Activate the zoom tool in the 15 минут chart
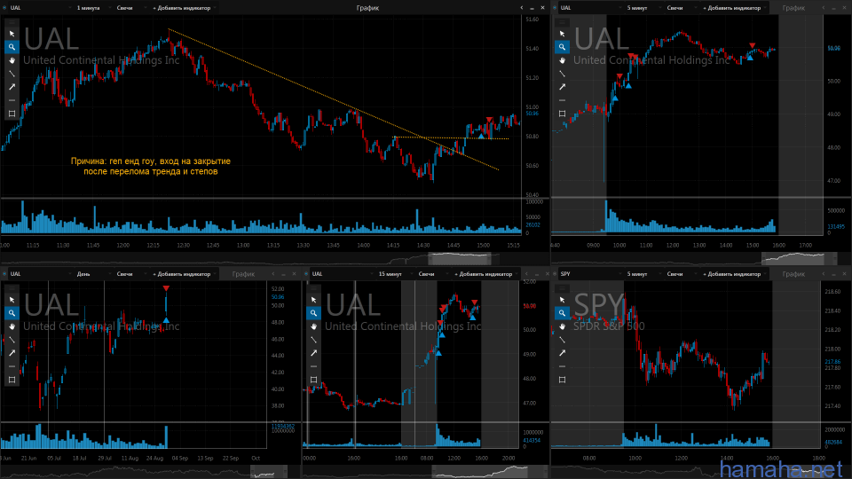This screenshot has height=479, width=852. coord(313,313)
